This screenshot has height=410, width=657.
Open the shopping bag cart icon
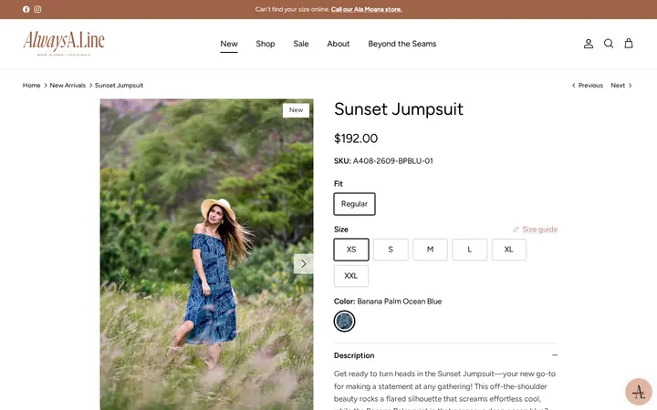click(x=629, y=44)
